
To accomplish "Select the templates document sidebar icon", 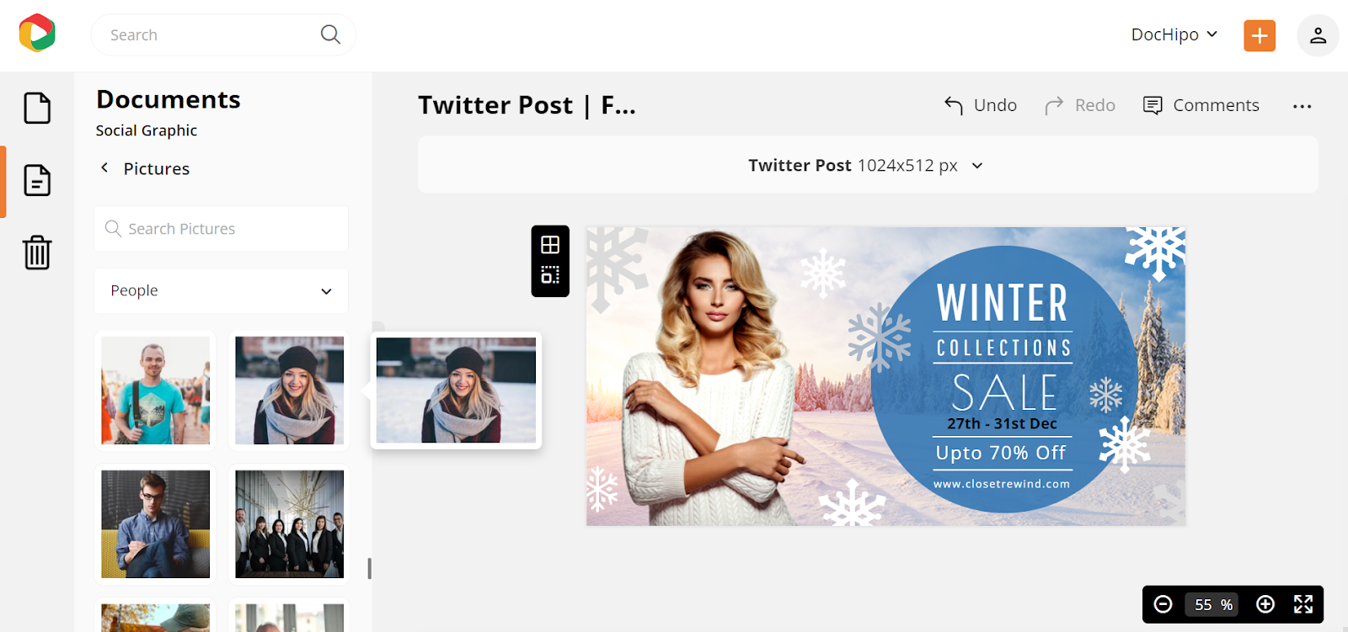I will (37, 180).
